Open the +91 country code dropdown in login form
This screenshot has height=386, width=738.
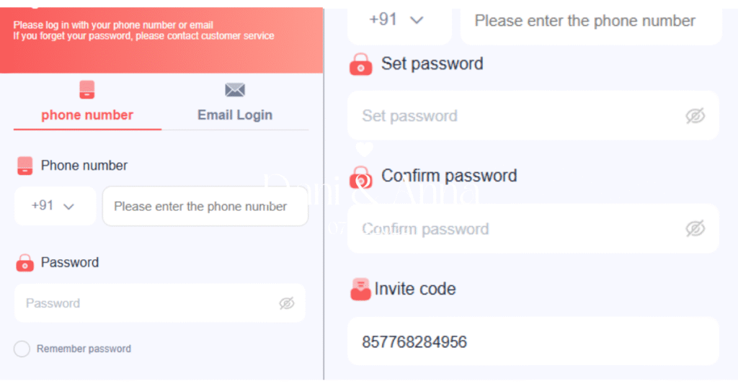click(54, 206)
